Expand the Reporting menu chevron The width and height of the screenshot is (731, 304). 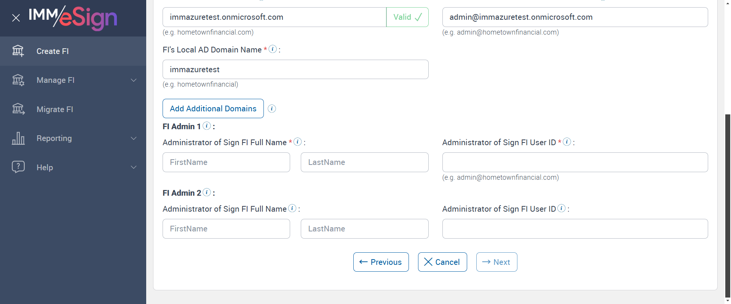[x=134, y=138]
